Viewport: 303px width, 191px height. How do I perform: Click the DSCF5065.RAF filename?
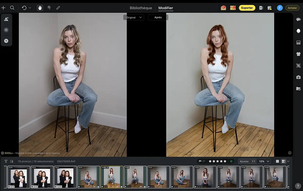point(66,161)
